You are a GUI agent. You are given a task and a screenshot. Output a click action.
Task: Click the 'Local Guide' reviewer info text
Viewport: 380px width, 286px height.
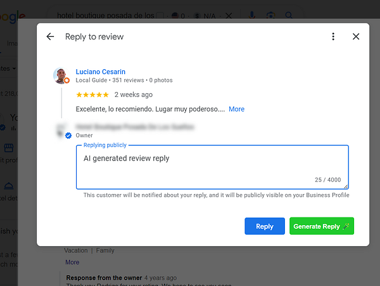[91, 81]
